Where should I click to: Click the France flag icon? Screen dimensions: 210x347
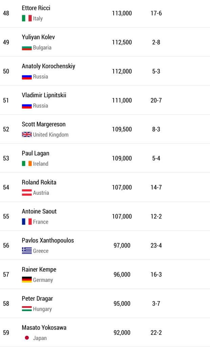[27, 222]
